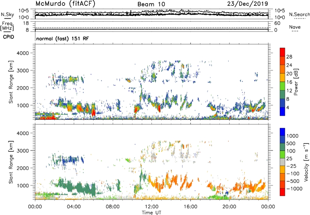Click the blue bottom segment of Power color bar

(282, 111)
